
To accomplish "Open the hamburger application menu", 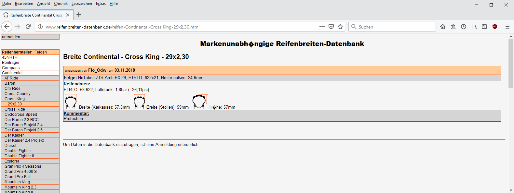I will point(507,27).
